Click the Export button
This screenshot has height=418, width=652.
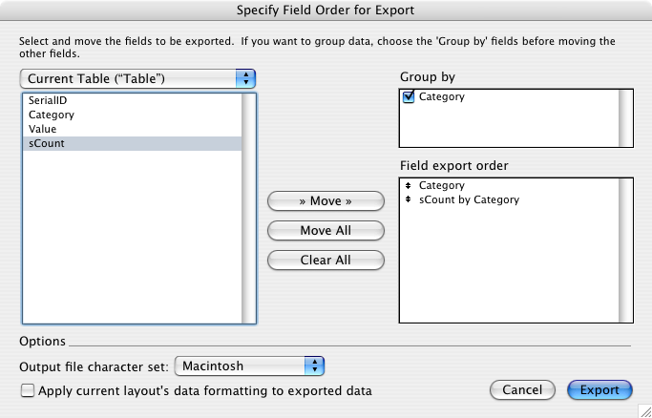click(599, 390)
